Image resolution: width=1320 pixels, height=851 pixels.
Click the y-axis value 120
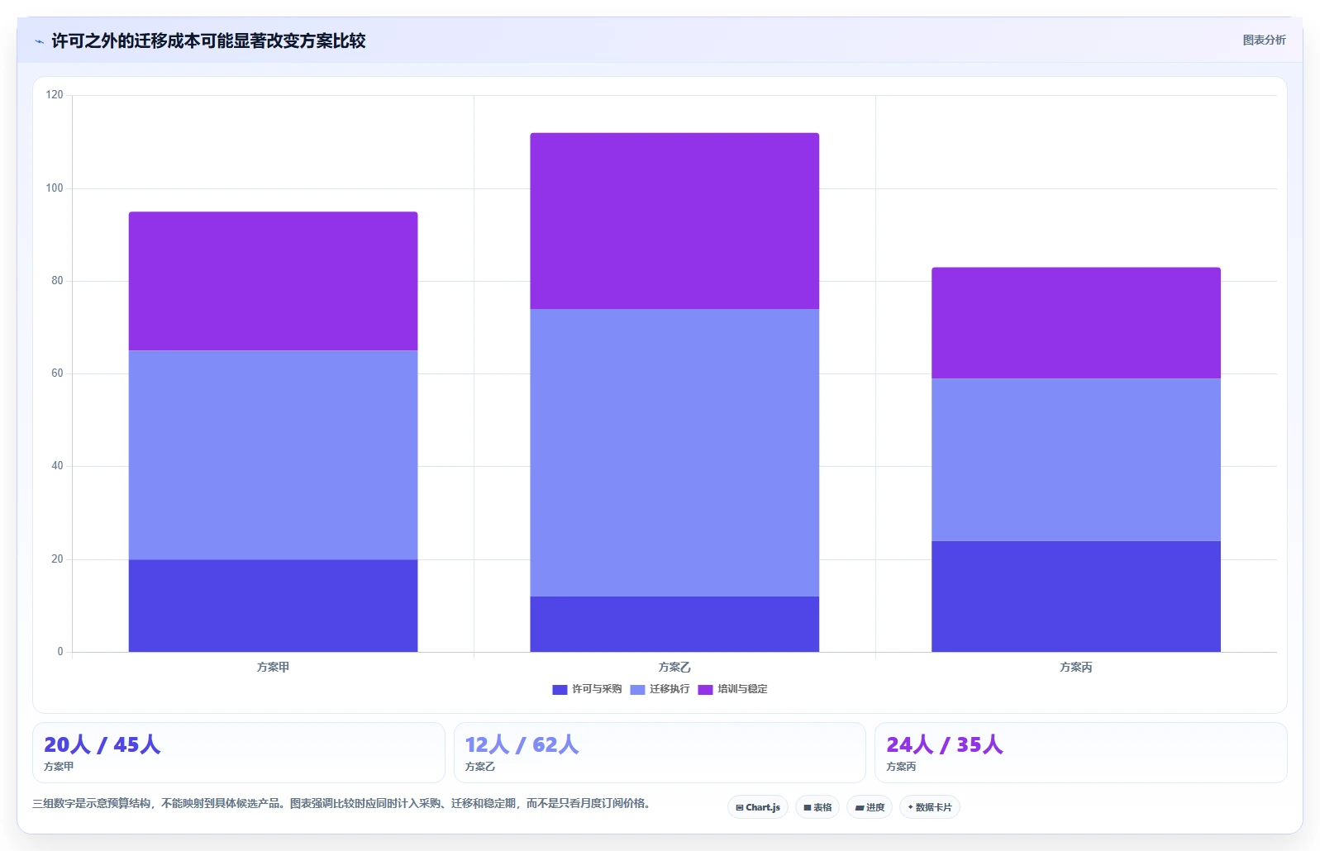55,95
